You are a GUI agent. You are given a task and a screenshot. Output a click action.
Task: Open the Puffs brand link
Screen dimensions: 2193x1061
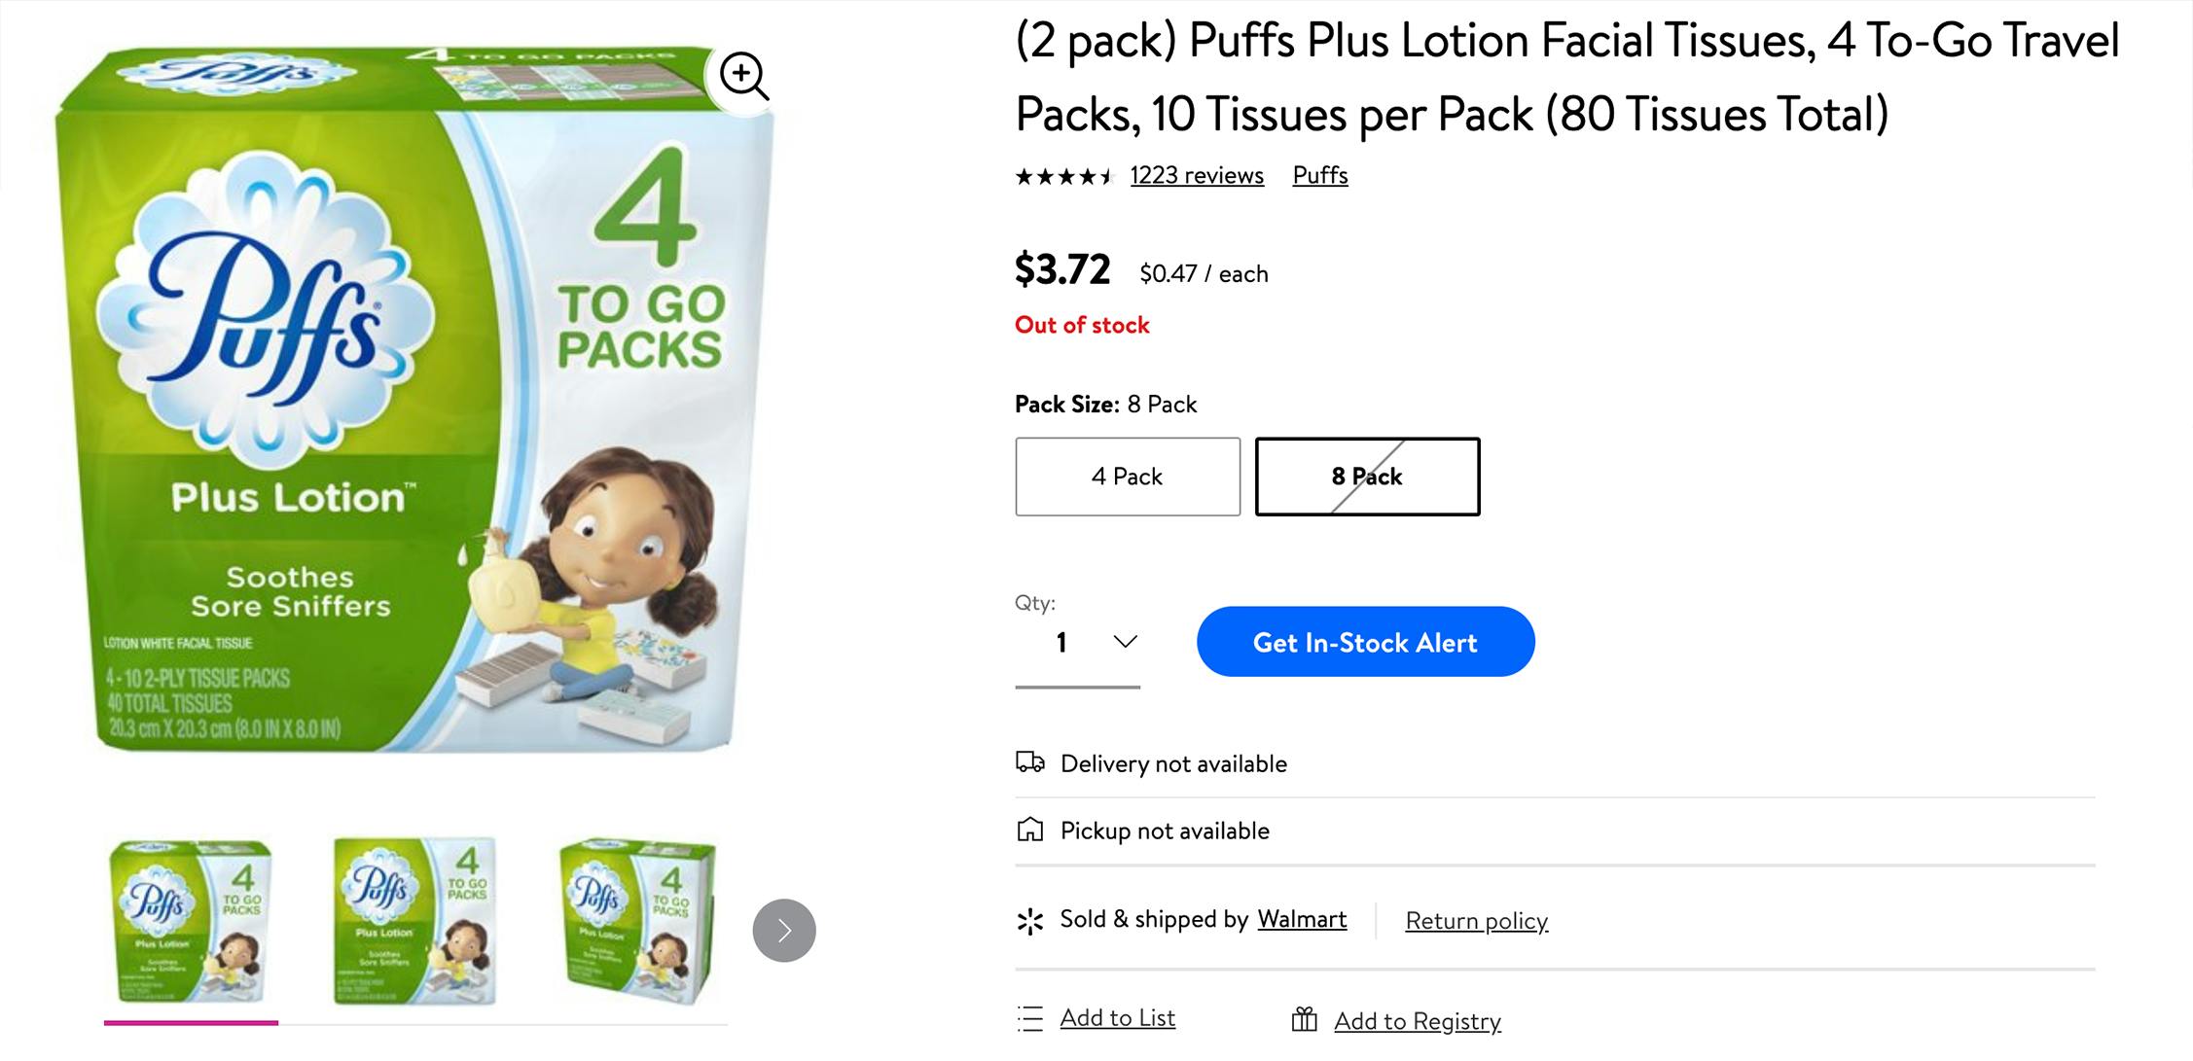(1319, 176)
